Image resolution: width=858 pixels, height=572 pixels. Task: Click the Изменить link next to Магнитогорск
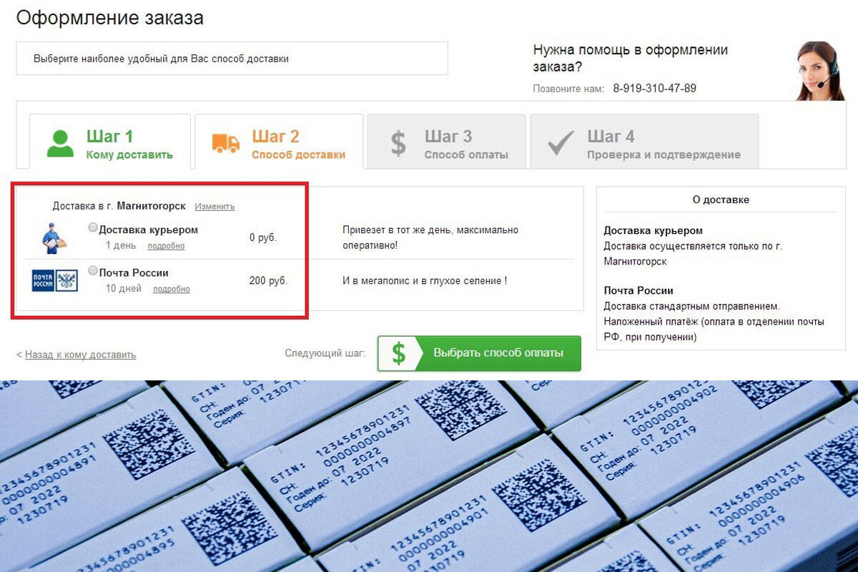(214, 207)
